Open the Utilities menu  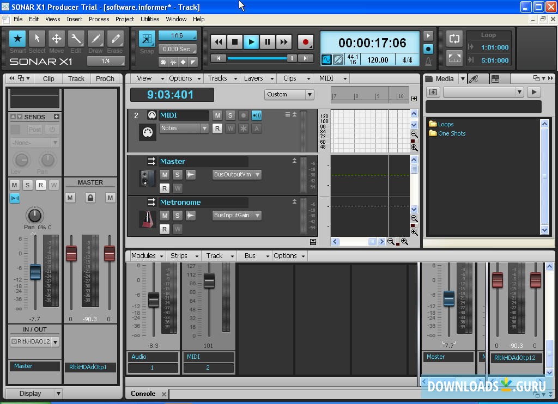tap(150, 19)
